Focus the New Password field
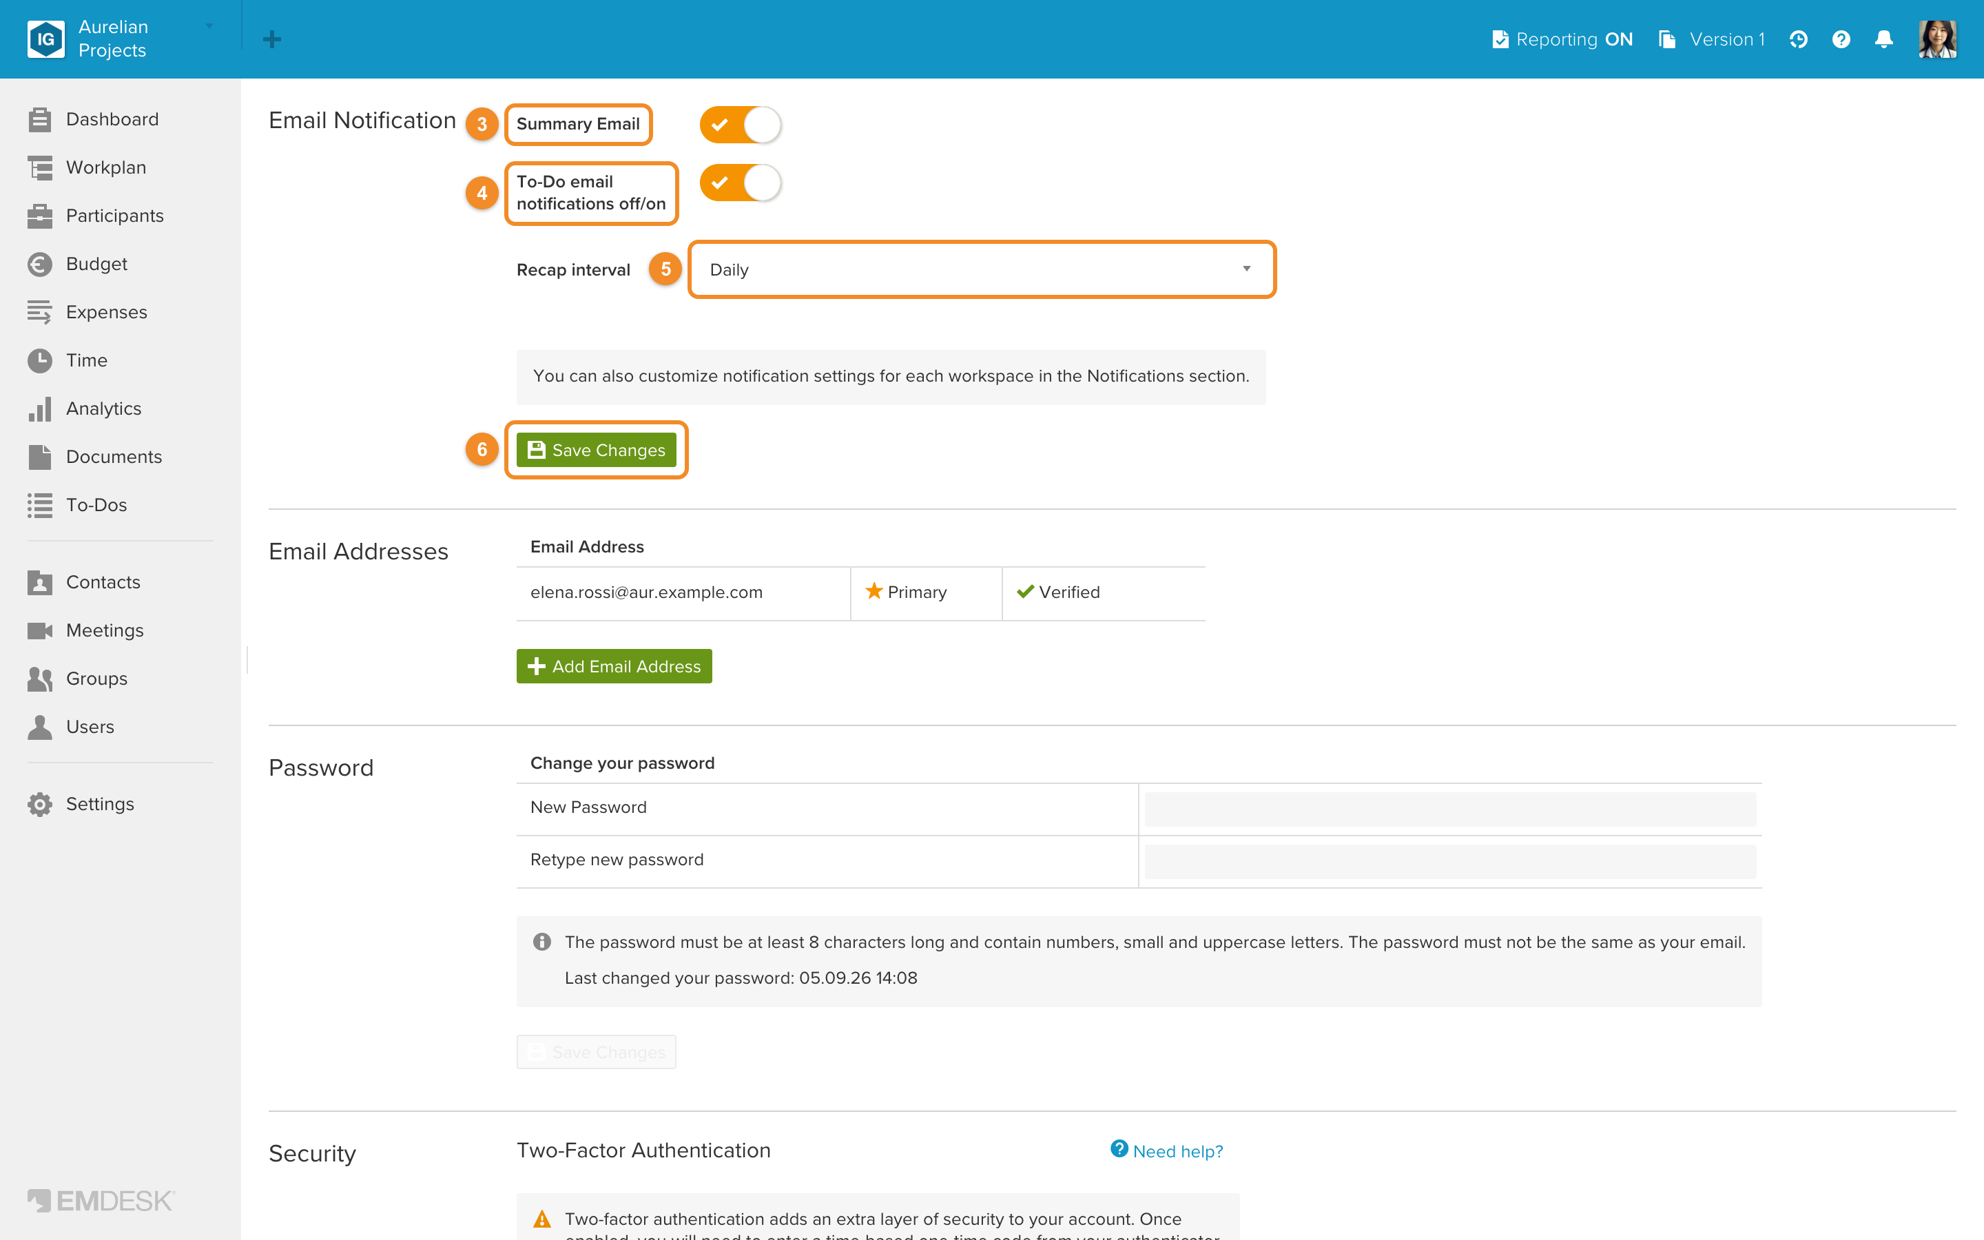The image size is (1984, 1240). [x=1450, y=809]
